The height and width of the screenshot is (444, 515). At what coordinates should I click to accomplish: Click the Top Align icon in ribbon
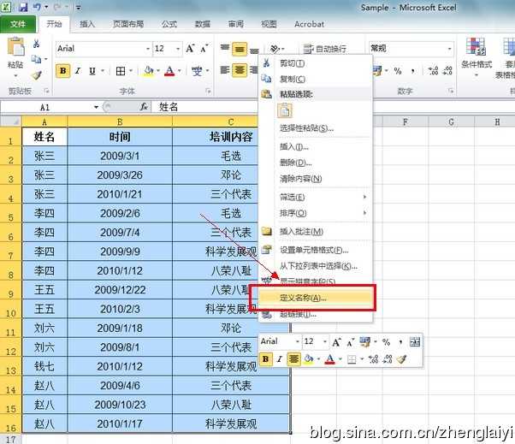[x=225, y=48]
